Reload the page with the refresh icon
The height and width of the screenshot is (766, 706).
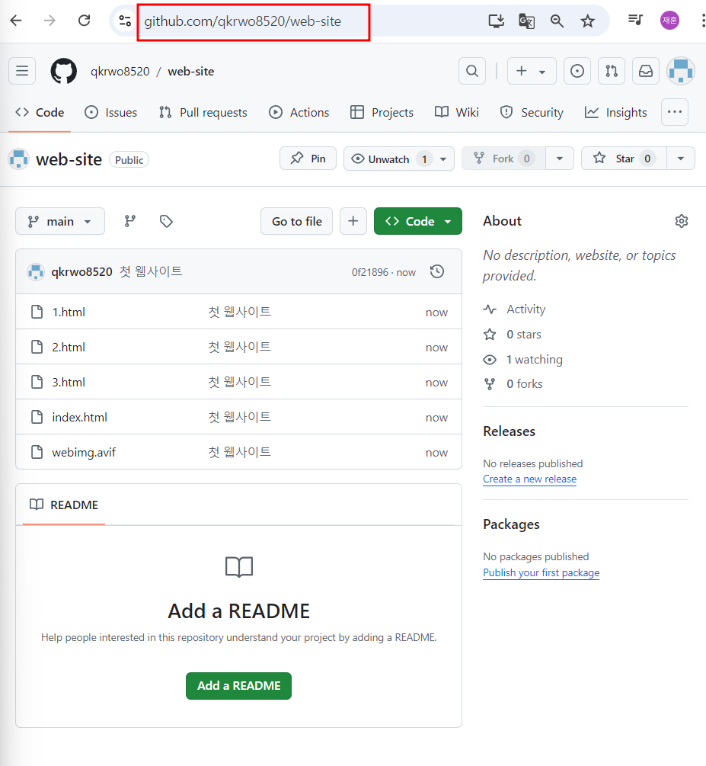pos(84,21)
